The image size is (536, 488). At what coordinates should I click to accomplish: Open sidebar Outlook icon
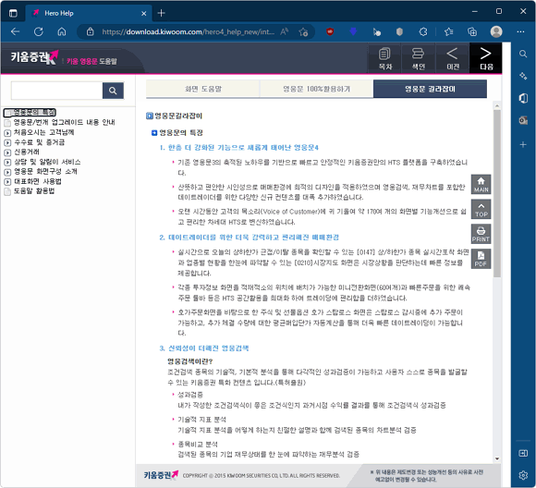[523, 120]
